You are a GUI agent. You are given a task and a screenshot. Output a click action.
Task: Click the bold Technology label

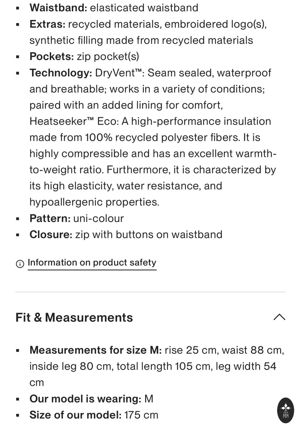coord(61,73)
